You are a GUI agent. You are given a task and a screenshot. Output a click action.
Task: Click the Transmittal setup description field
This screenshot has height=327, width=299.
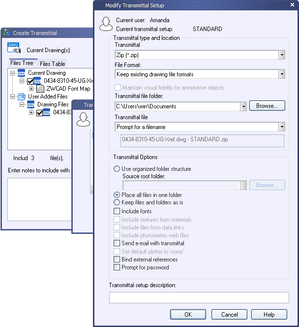click(199, 297)
